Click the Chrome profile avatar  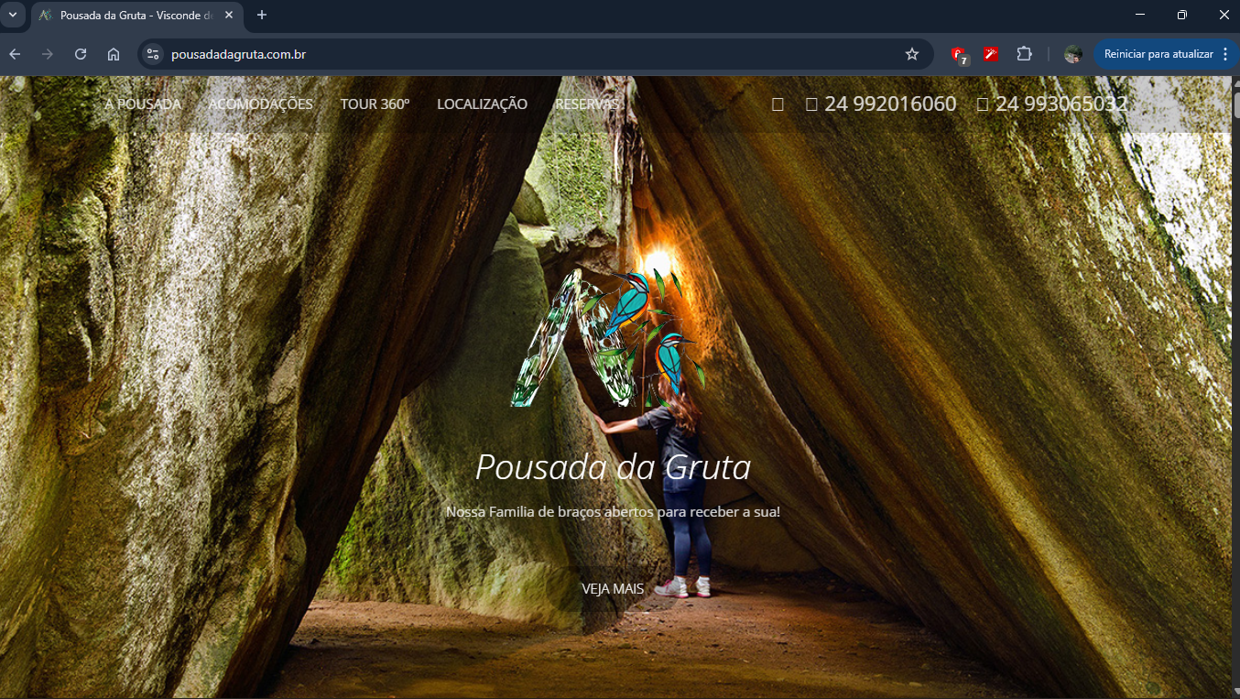coord(1072,54)
